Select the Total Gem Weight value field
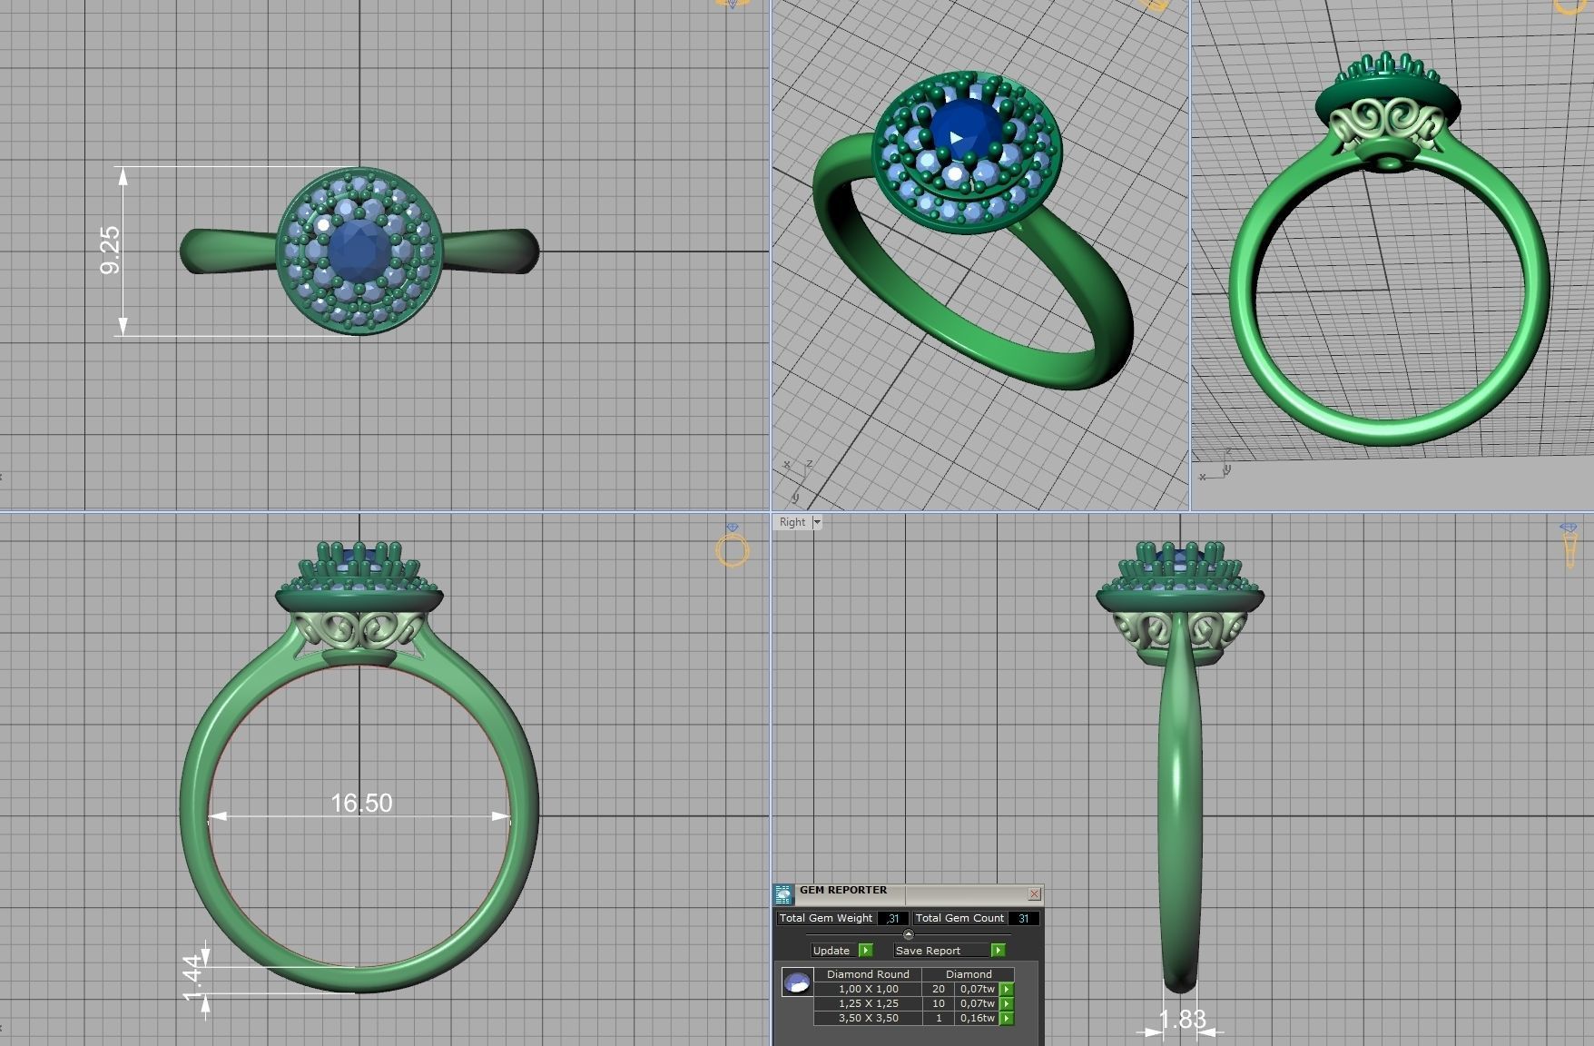 [893, 918]
